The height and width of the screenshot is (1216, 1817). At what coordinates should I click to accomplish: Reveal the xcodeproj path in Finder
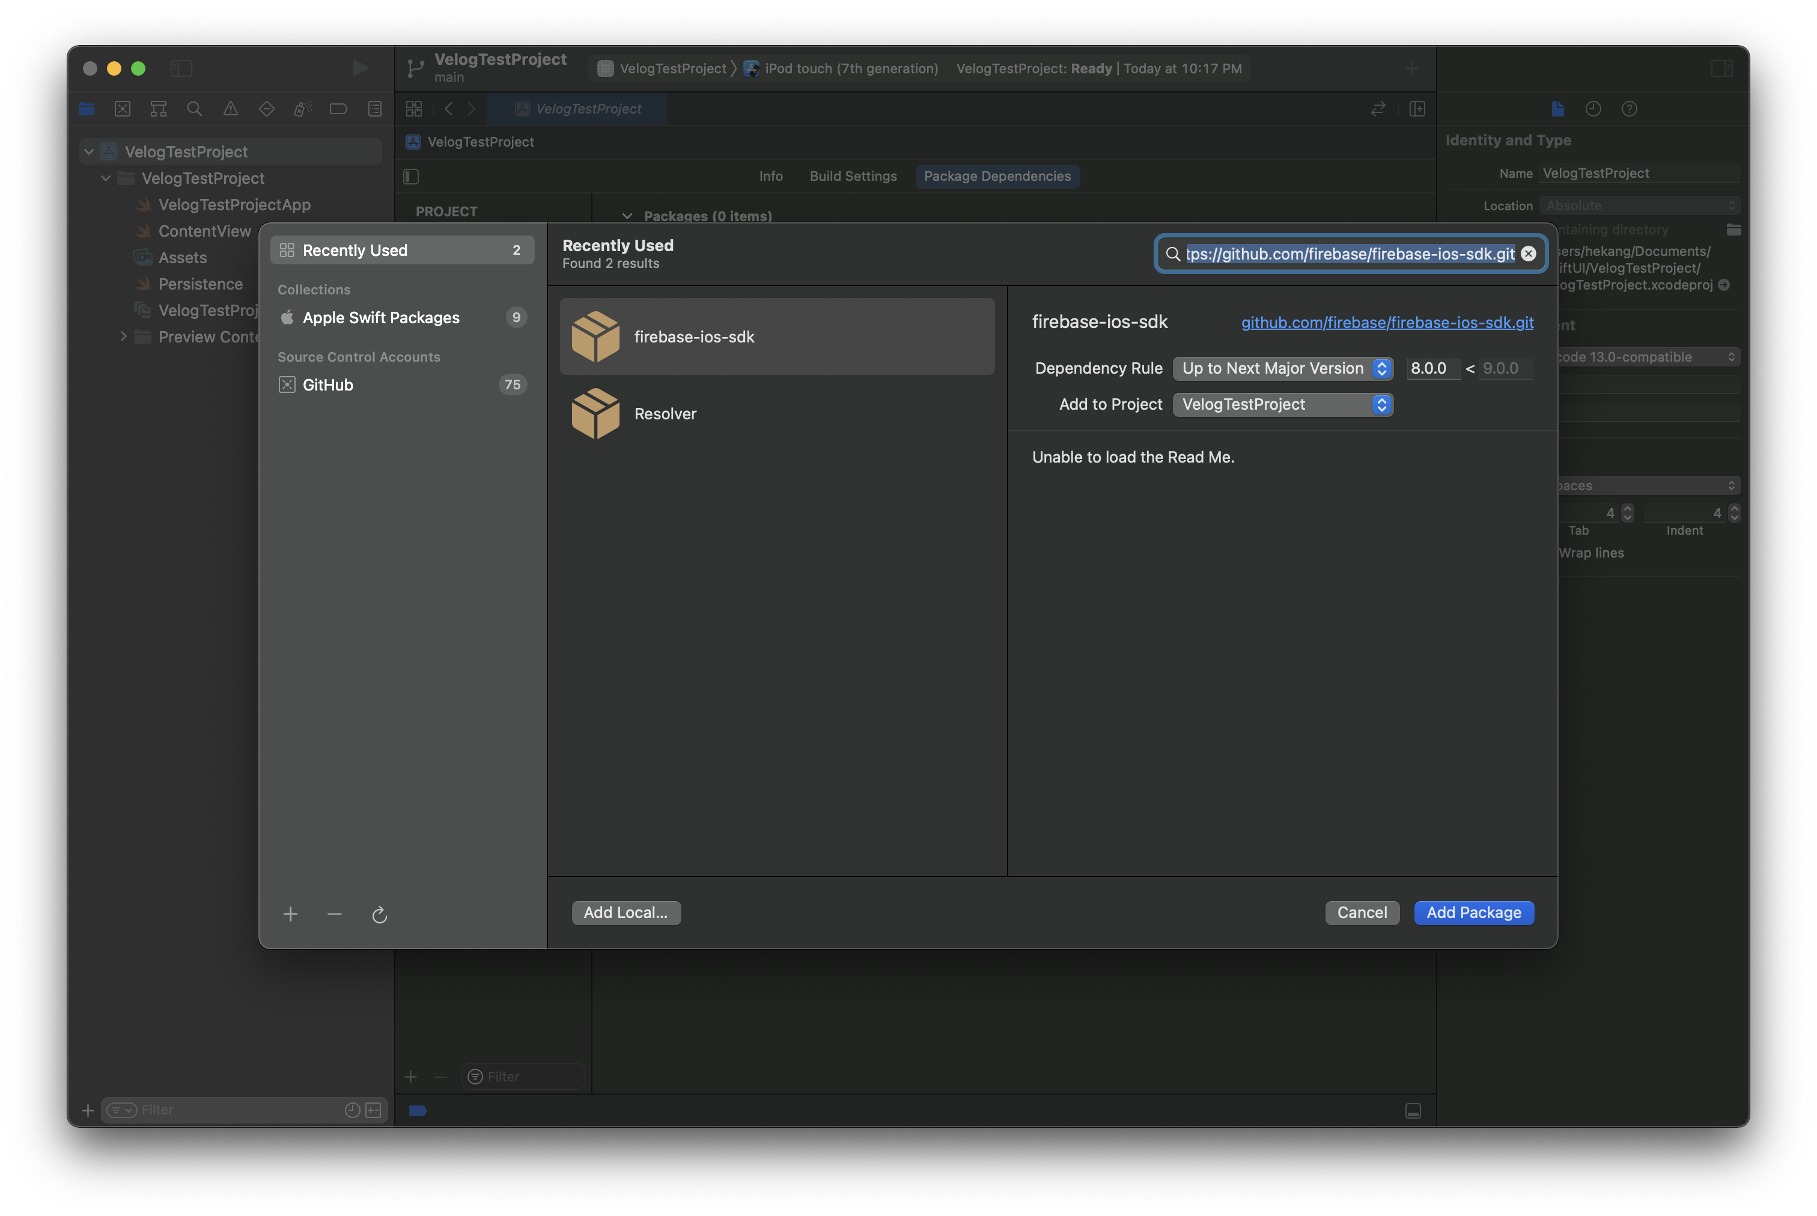1723,285
